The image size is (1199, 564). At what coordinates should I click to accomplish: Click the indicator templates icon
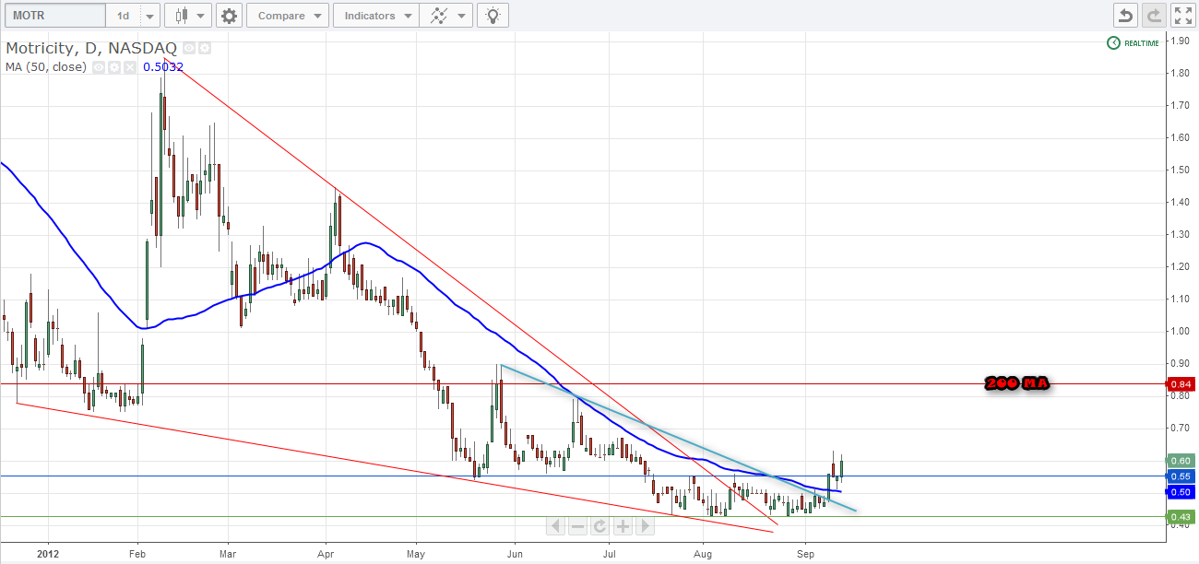point(437,16)
